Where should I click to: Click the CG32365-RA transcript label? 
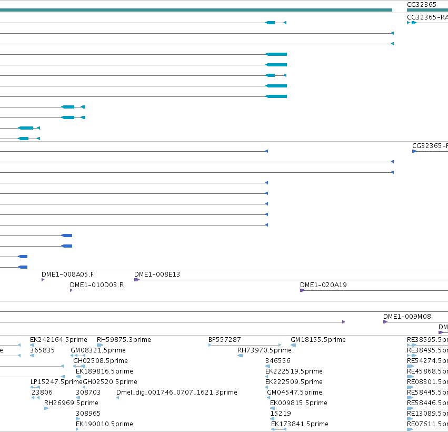tap(427, 17)
